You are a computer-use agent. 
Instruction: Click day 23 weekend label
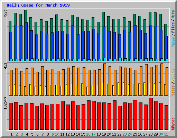tap(124, 134)
